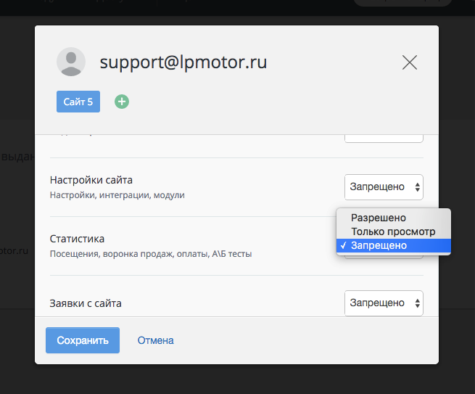This screenshot has width=475, height=394.
Task: Close the support@lpmotor.ru dialog with X
Action: coord(410,62)
